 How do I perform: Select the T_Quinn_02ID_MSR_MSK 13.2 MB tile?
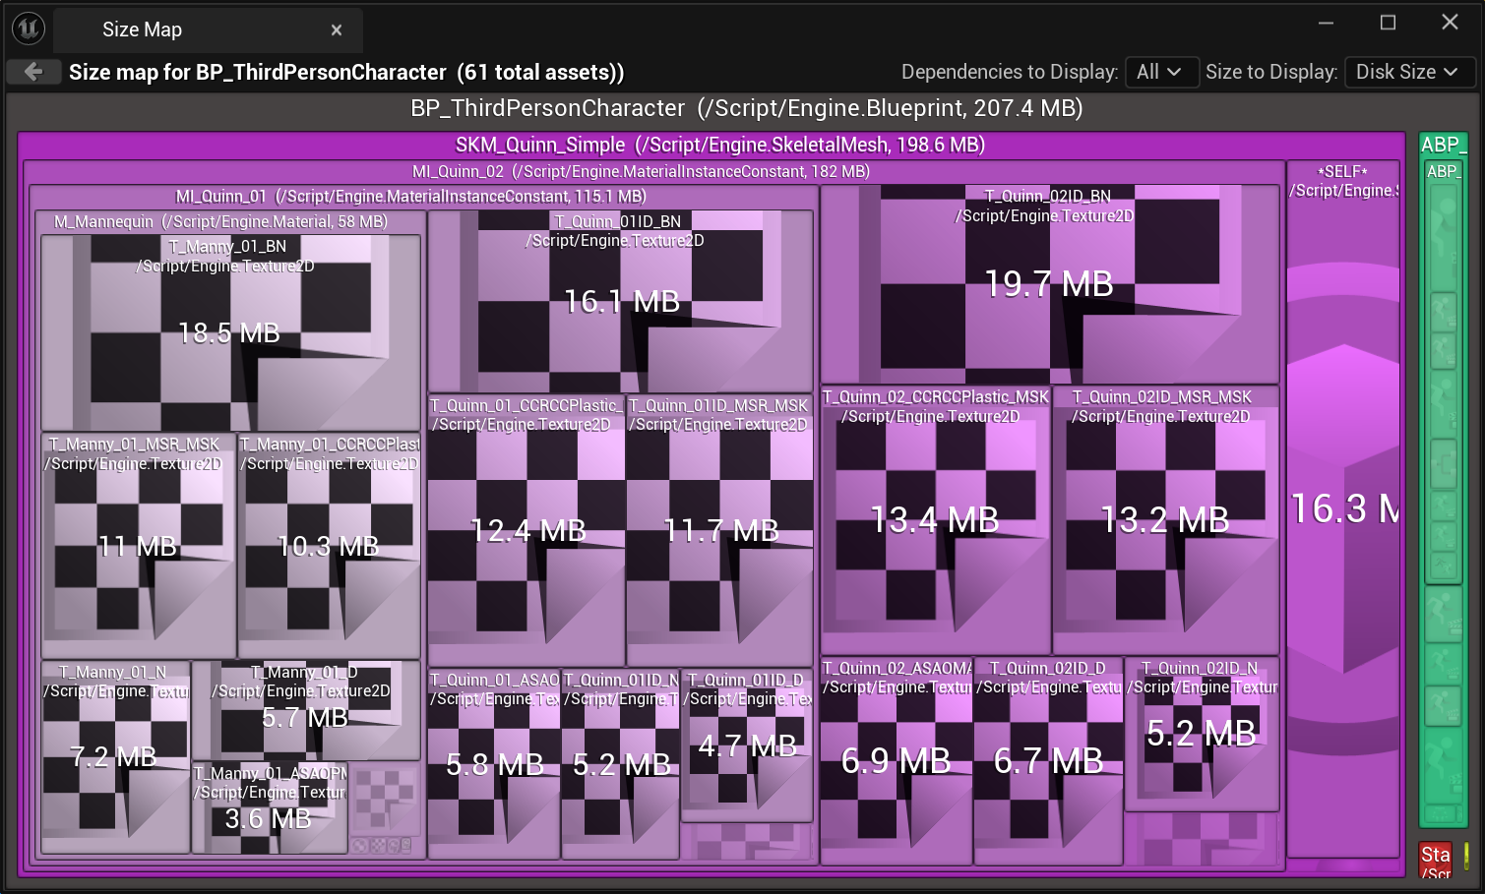pyautogui.click(x=1165, y=520)
